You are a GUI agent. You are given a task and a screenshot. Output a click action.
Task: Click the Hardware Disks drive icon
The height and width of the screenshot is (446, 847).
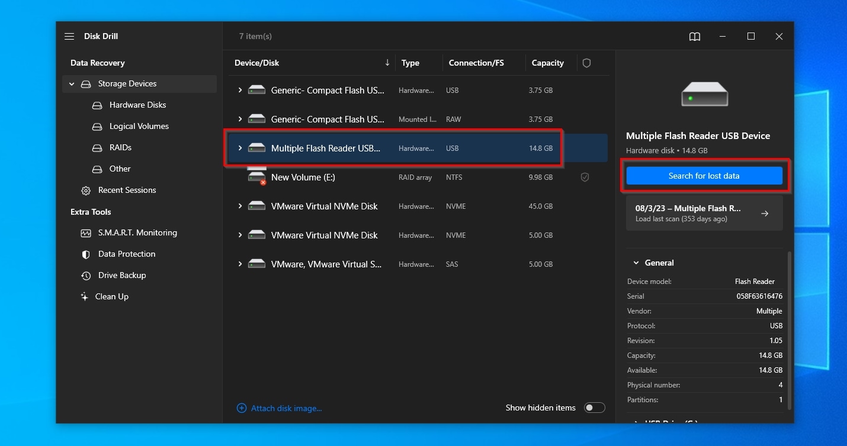click(97, 105)
